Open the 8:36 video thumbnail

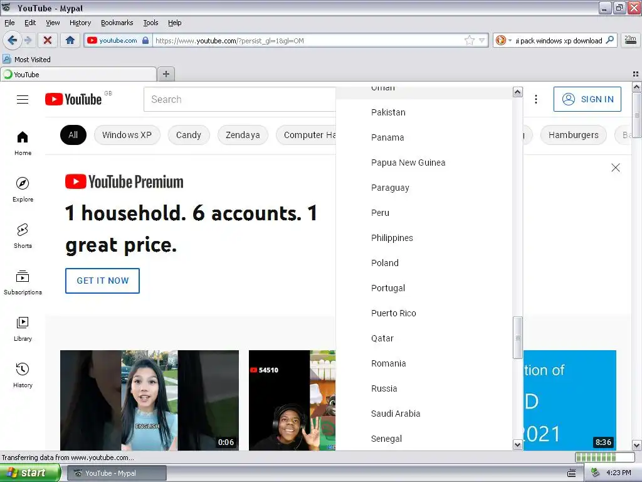pyautogui.click(x=570, y=400)
